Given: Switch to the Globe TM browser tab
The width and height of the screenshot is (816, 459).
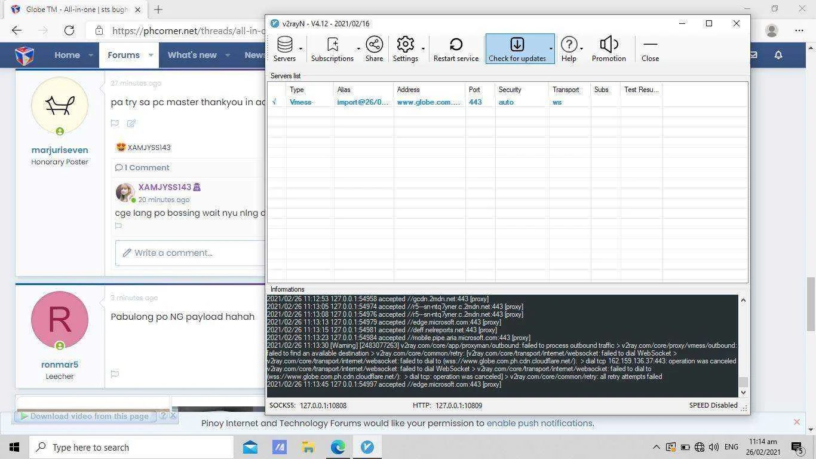Looking at the screenshot, I should coord(76,10).
